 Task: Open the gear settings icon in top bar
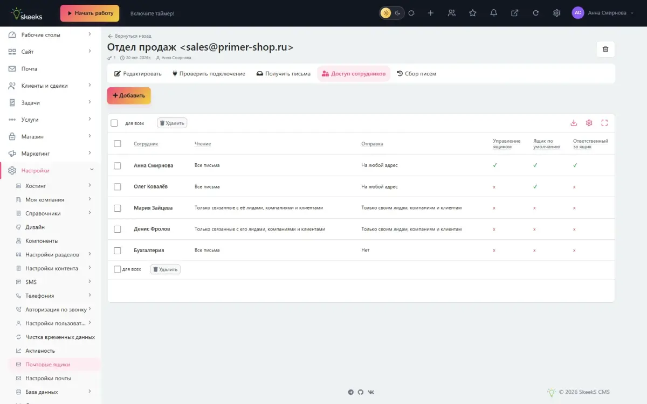point(557,13)
